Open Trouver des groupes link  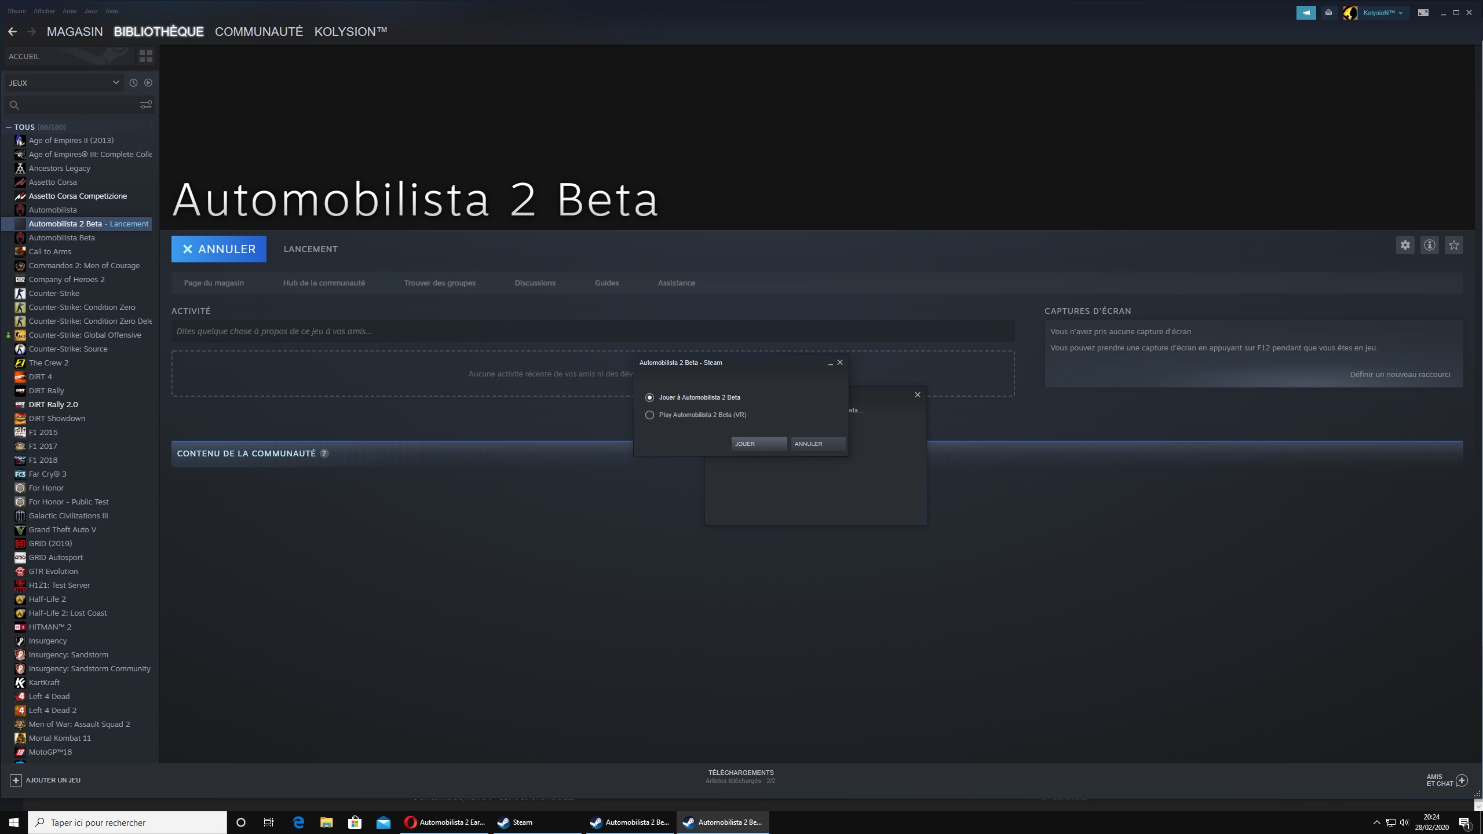tap(440, 283)
